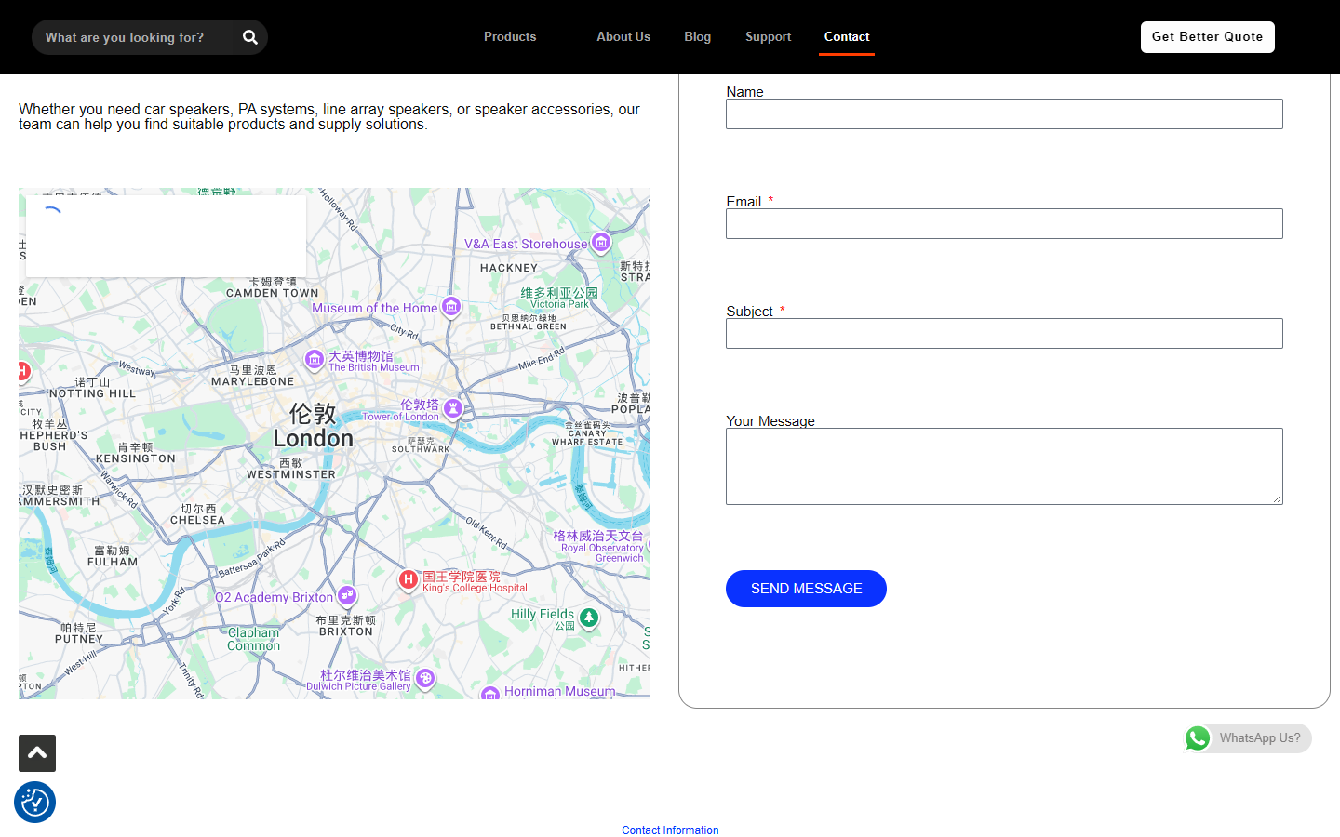Open the cookie consent settings icon

pos(34,802)
